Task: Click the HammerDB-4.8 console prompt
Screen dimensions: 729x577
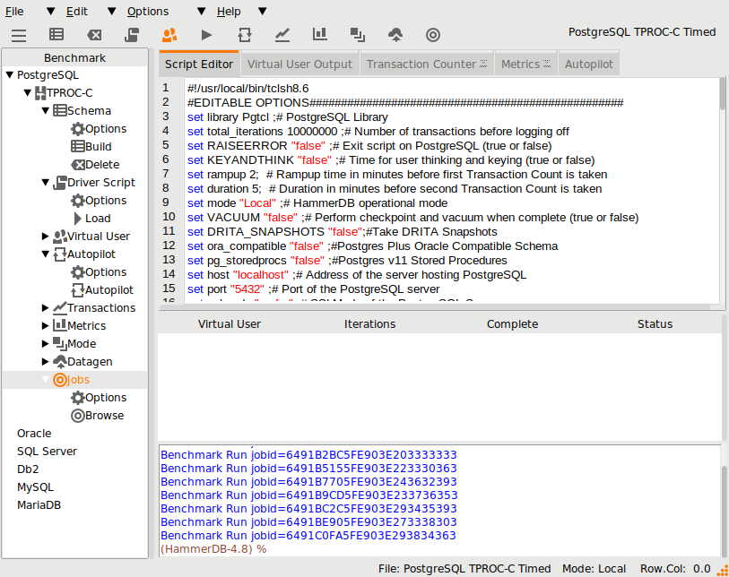Action: [213, 549]
